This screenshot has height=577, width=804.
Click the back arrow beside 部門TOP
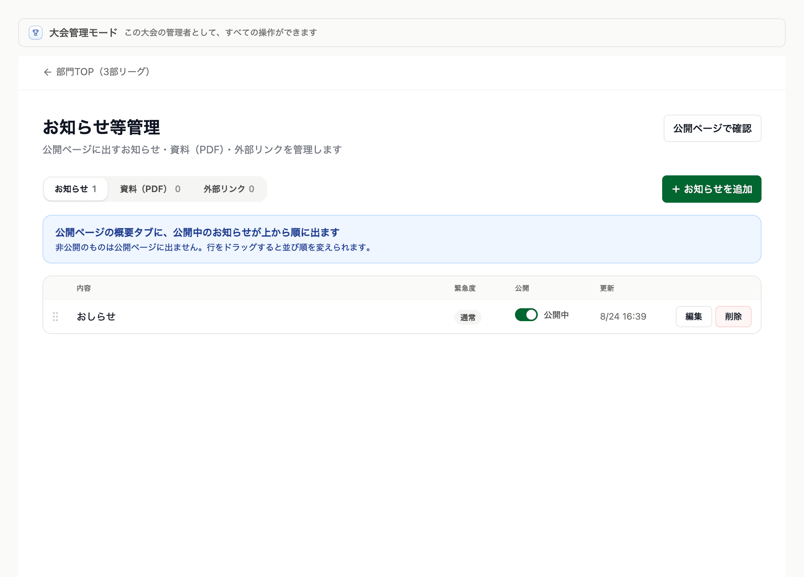(47, 72)
